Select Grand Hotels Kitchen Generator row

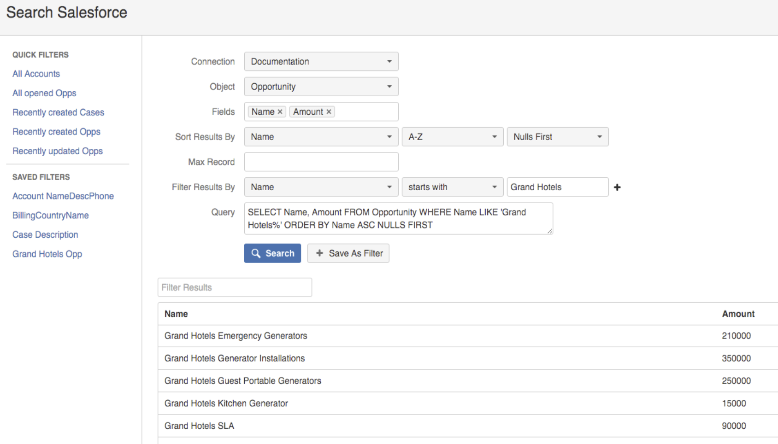[468, 403]
